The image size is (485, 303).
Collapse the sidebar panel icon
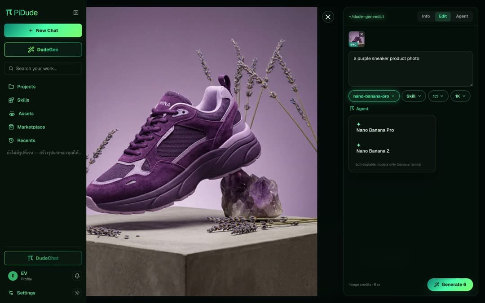point(76,13)
